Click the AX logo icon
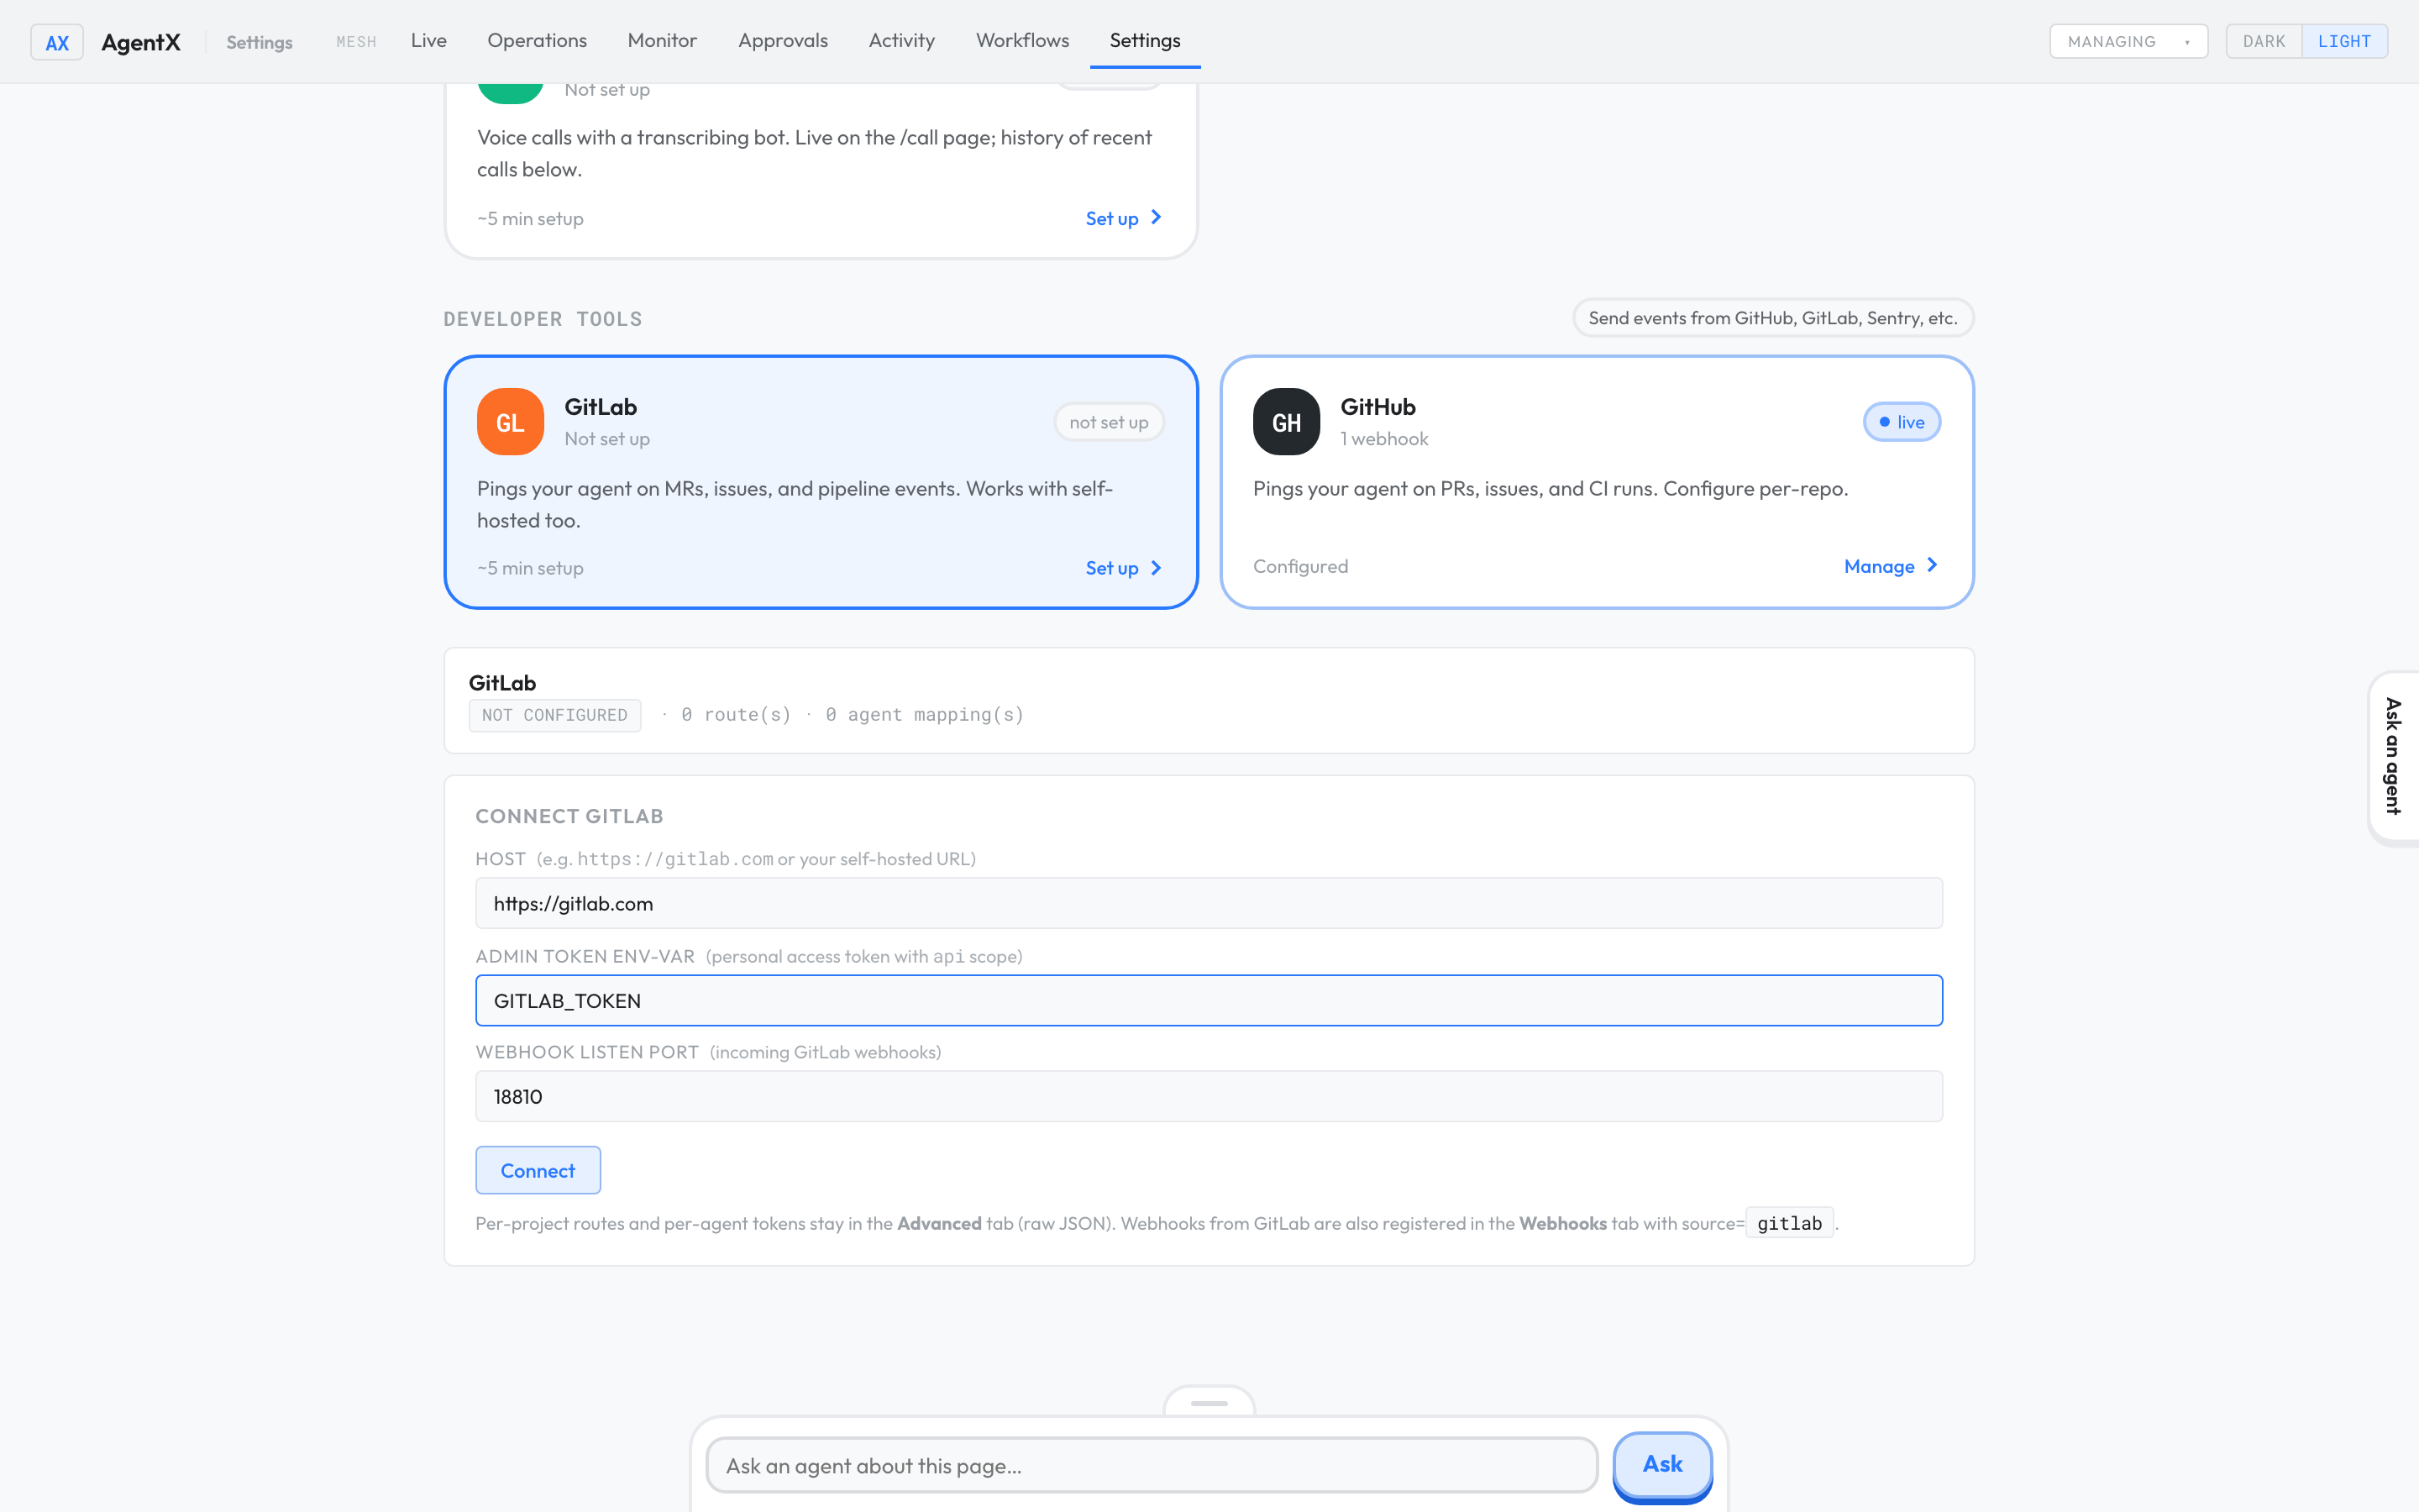 coord(57,42)
